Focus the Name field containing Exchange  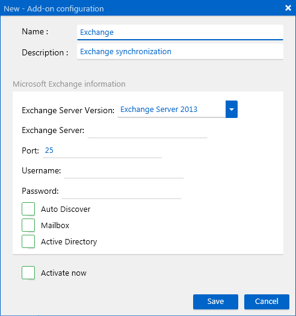click(180, 33)
